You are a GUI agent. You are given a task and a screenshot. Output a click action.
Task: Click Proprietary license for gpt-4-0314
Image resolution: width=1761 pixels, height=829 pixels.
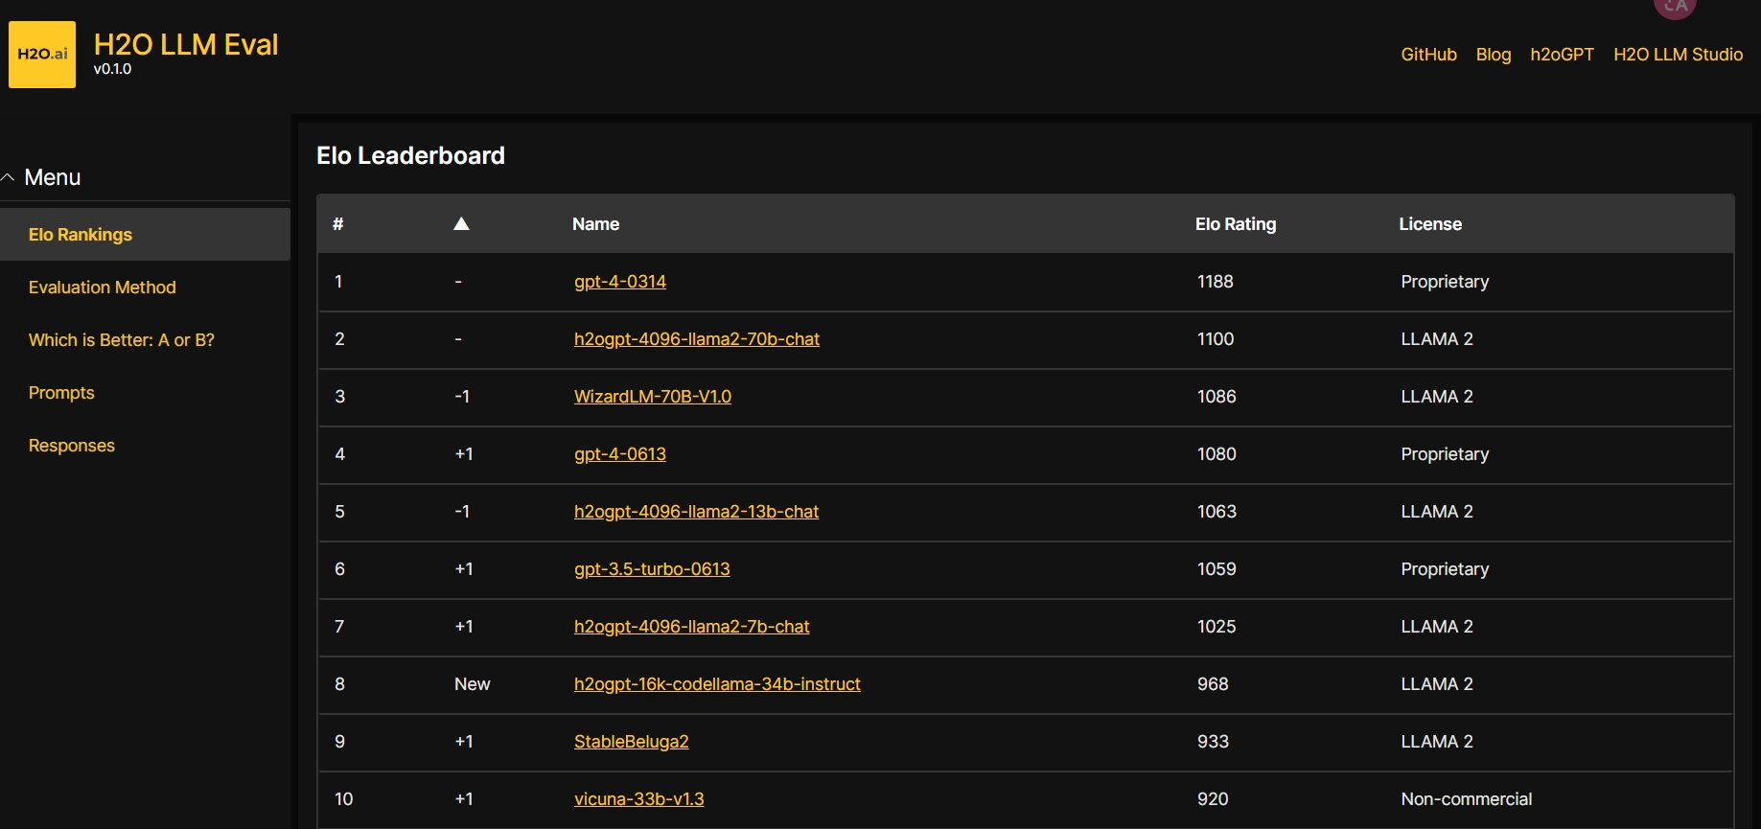1445,282
